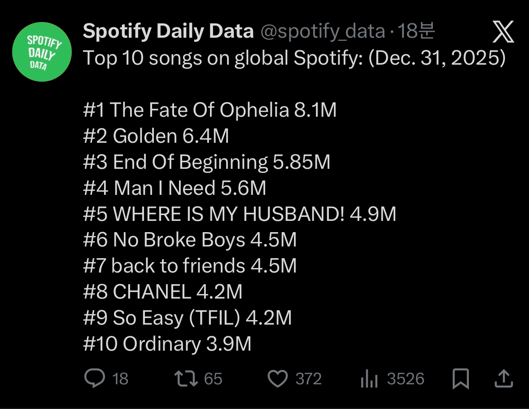The width and height of the screenshot is (529, 409).
Task: Click the 65 reposts count
Action: pyautogui.click(x=213, y=379)
